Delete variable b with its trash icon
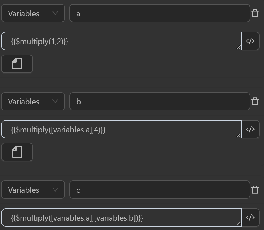The image size is (264, 230). point(255,102)
